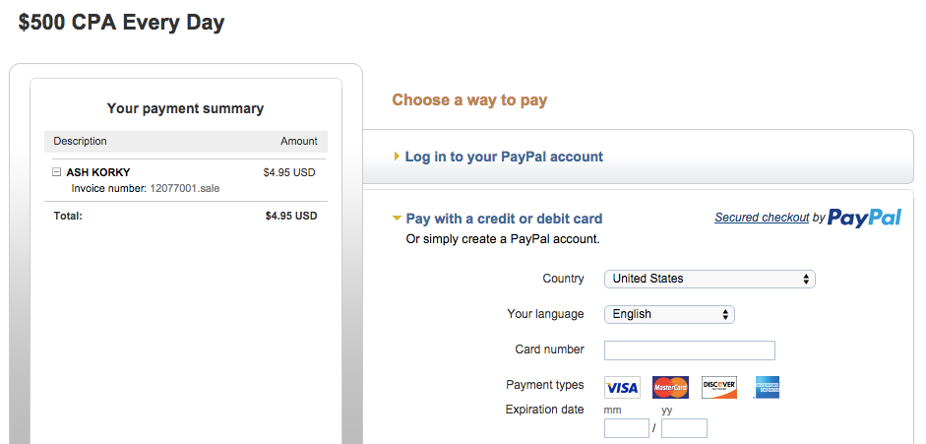Focus the expiration month field
The height and width of the screenshot is (444, 926).
[627, 428]
